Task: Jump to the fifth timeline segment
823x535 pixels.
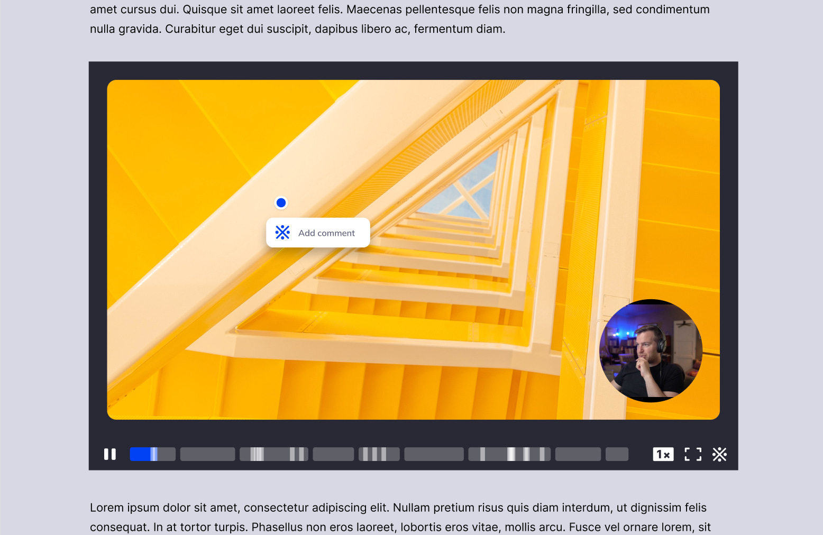Action: click(379, 454)
